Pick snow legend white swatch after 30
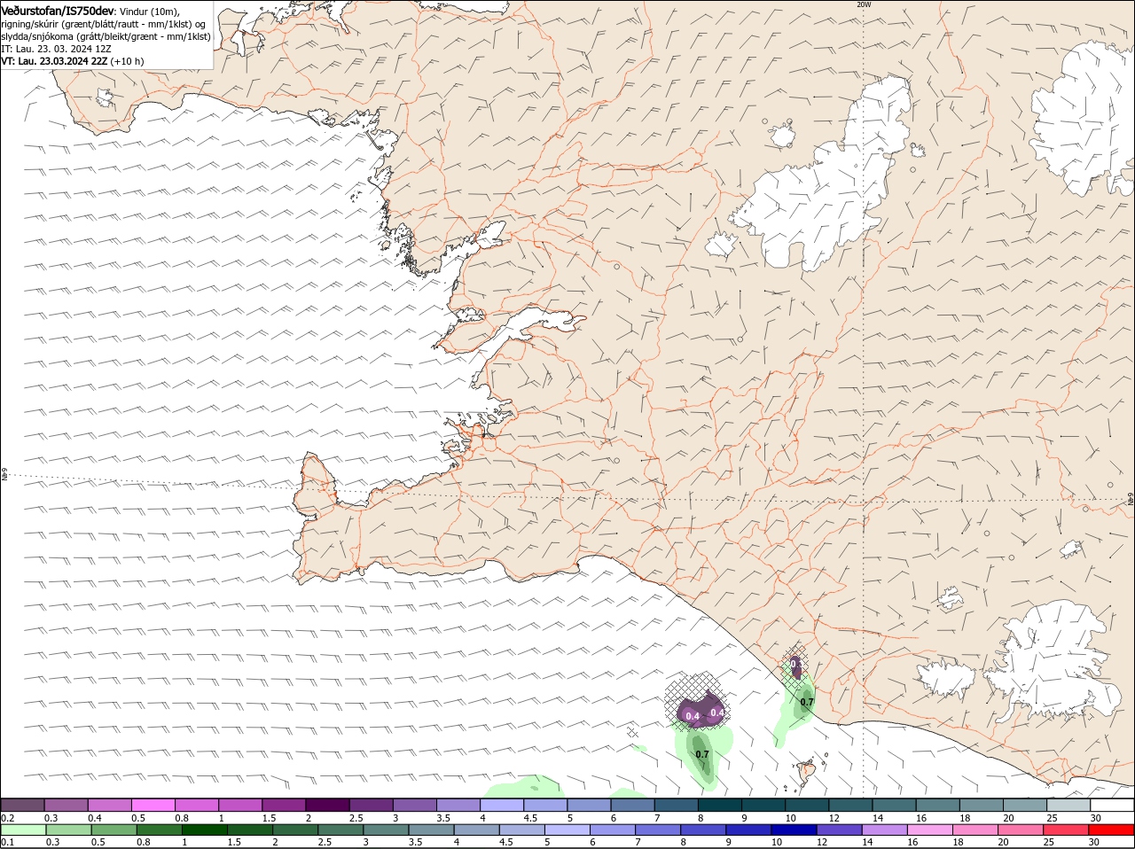The image size is (1135, 849). click(x=1112, y=805)
